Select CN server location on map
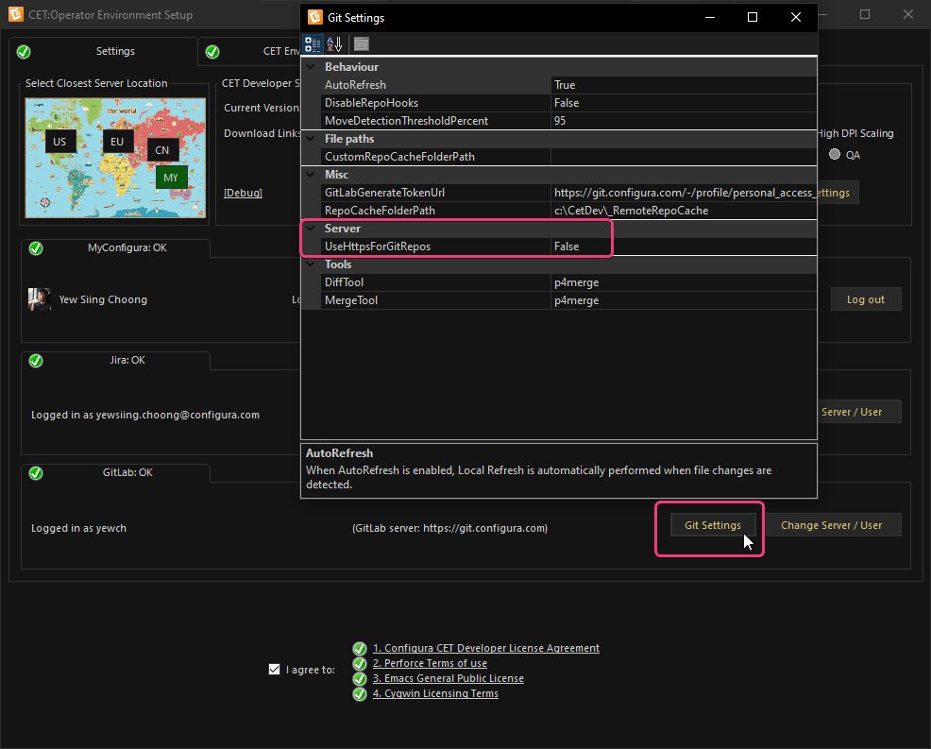 click(162, 150)
